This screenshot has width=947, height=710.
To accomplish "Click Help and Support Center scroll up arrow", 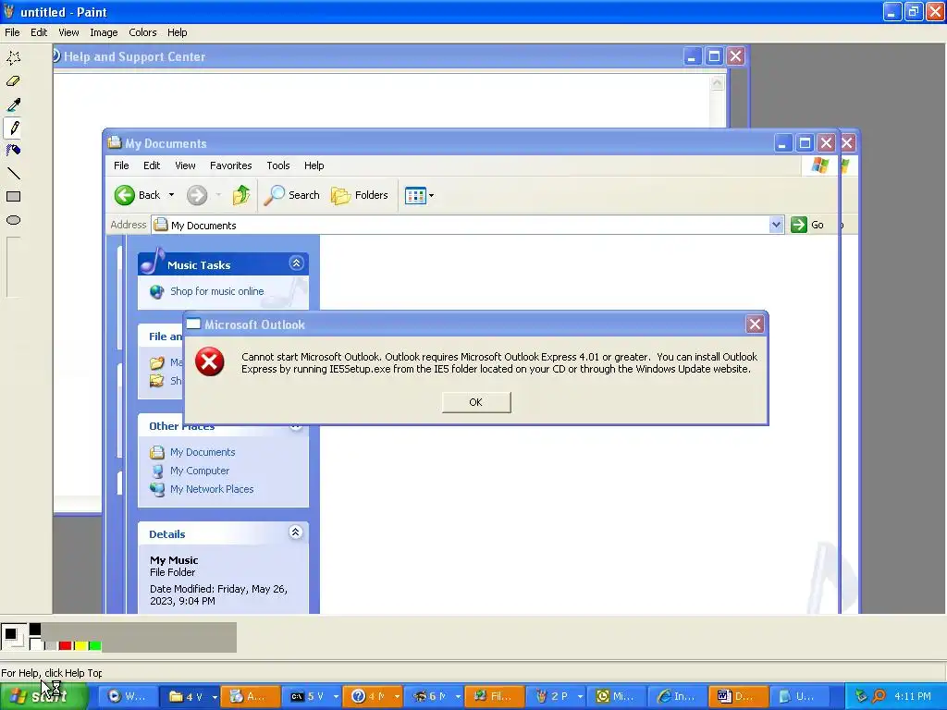I will (717, 82).
